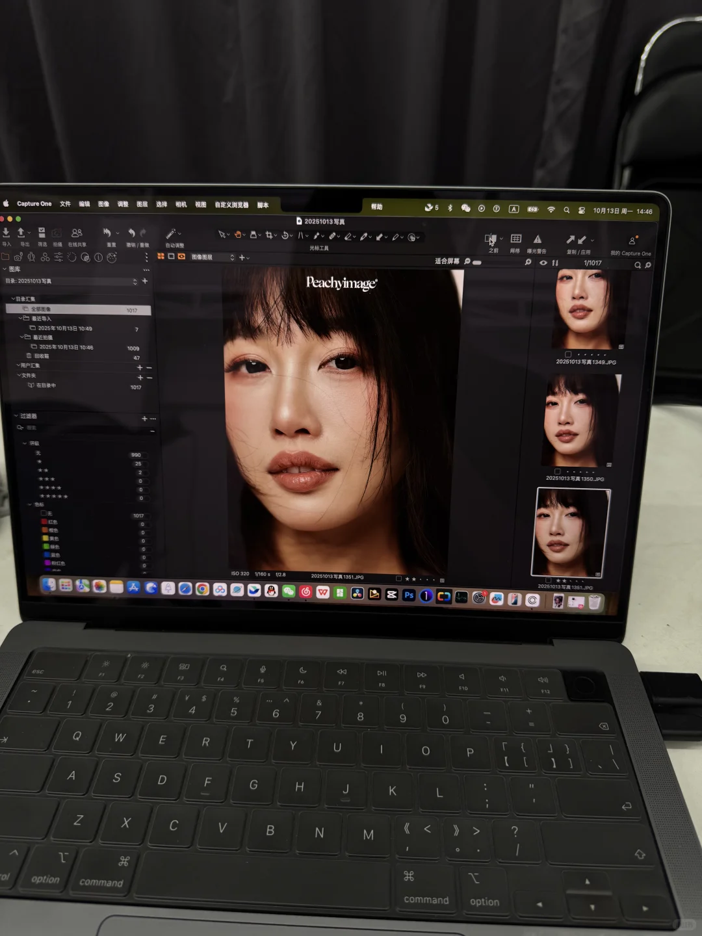Click the 网格 grid icon

516,239
